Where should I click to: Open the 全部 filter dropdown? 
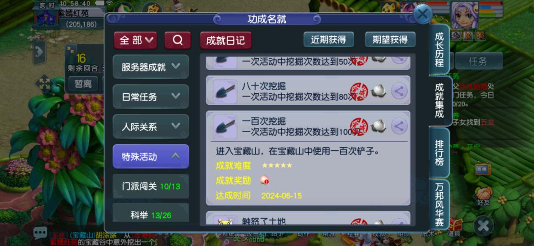(x=136, y=41)
